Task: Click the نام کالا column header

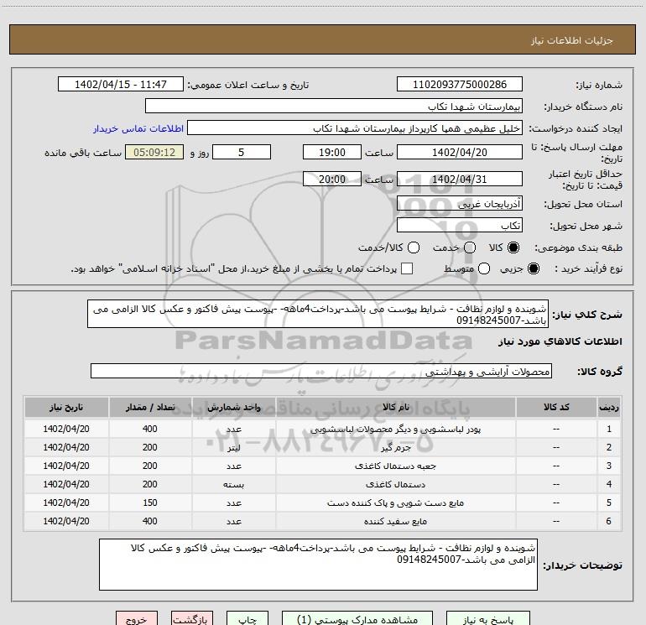Action: (x=395, y=407)
